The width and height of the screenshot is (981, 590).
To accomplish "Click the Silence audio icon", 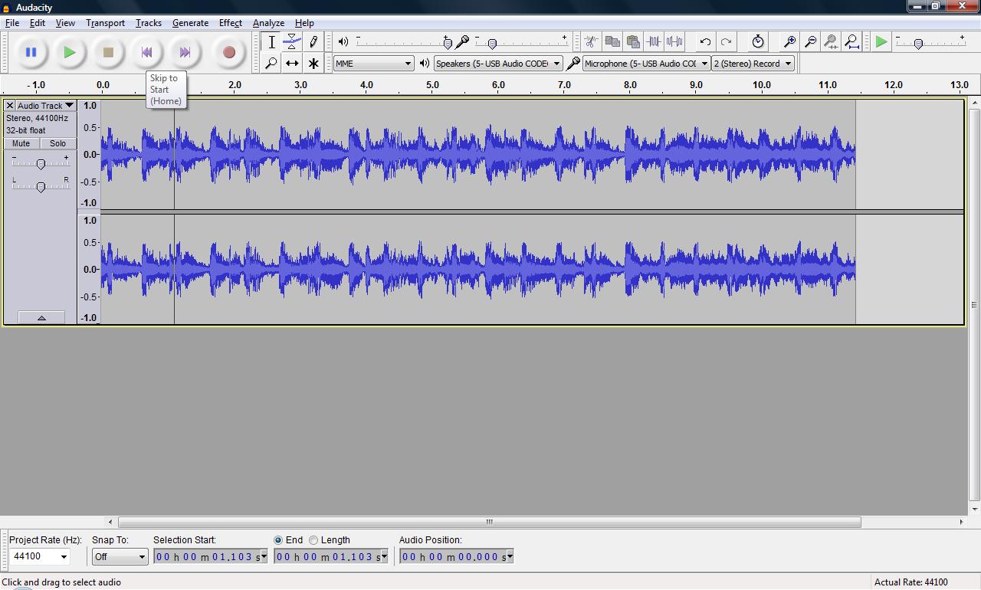I will 674,42.
